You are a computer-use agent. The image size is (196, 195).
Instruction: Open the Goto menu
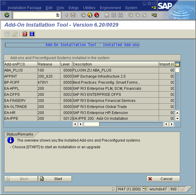click(x=60, y=8)
